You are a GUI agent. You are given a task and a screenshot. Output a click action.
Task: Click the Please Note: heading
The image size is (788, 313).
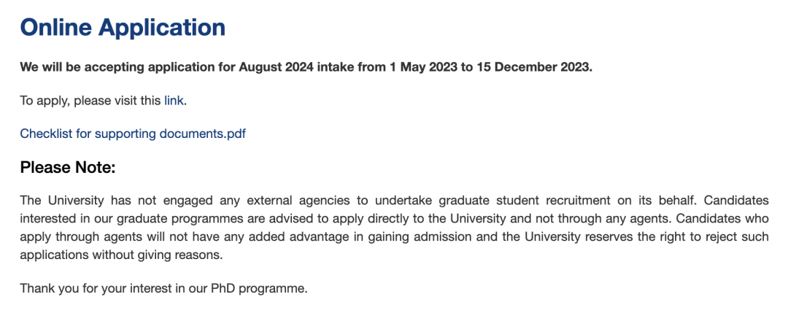[x=68, y=167]
